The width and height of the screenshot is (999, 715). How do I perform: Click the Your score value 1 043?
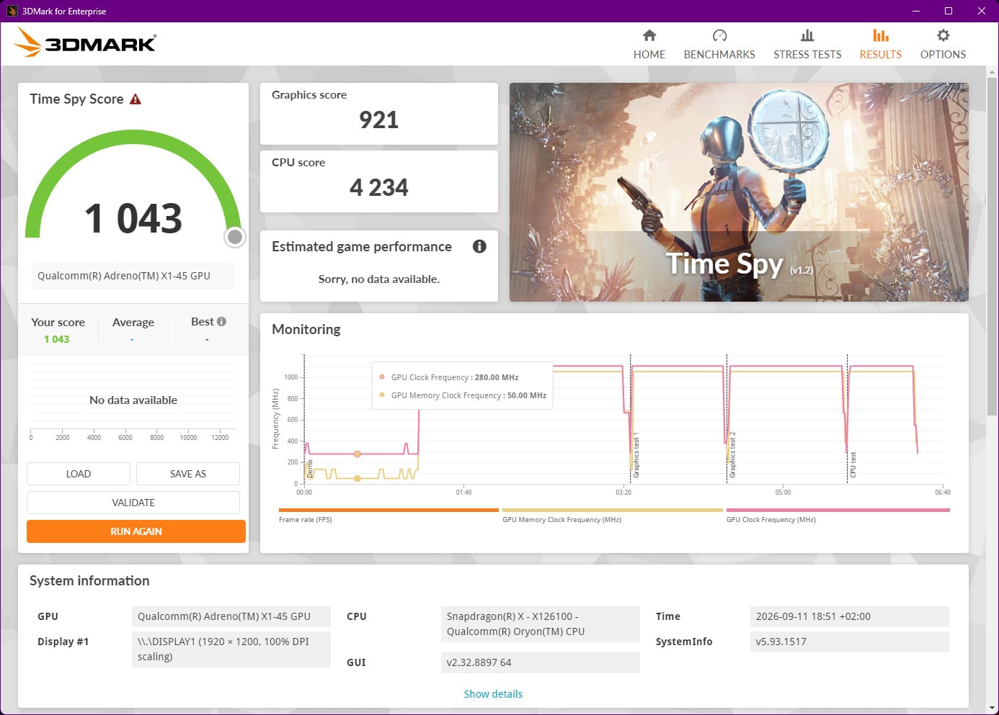(x=57, y=339)
